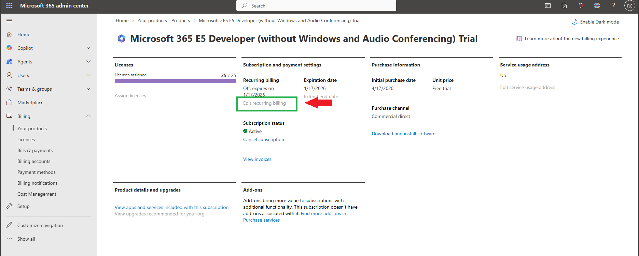The height and width of the screenshot is (256, 639).
Task: Open Billing accounts
Action: (34, 161)
